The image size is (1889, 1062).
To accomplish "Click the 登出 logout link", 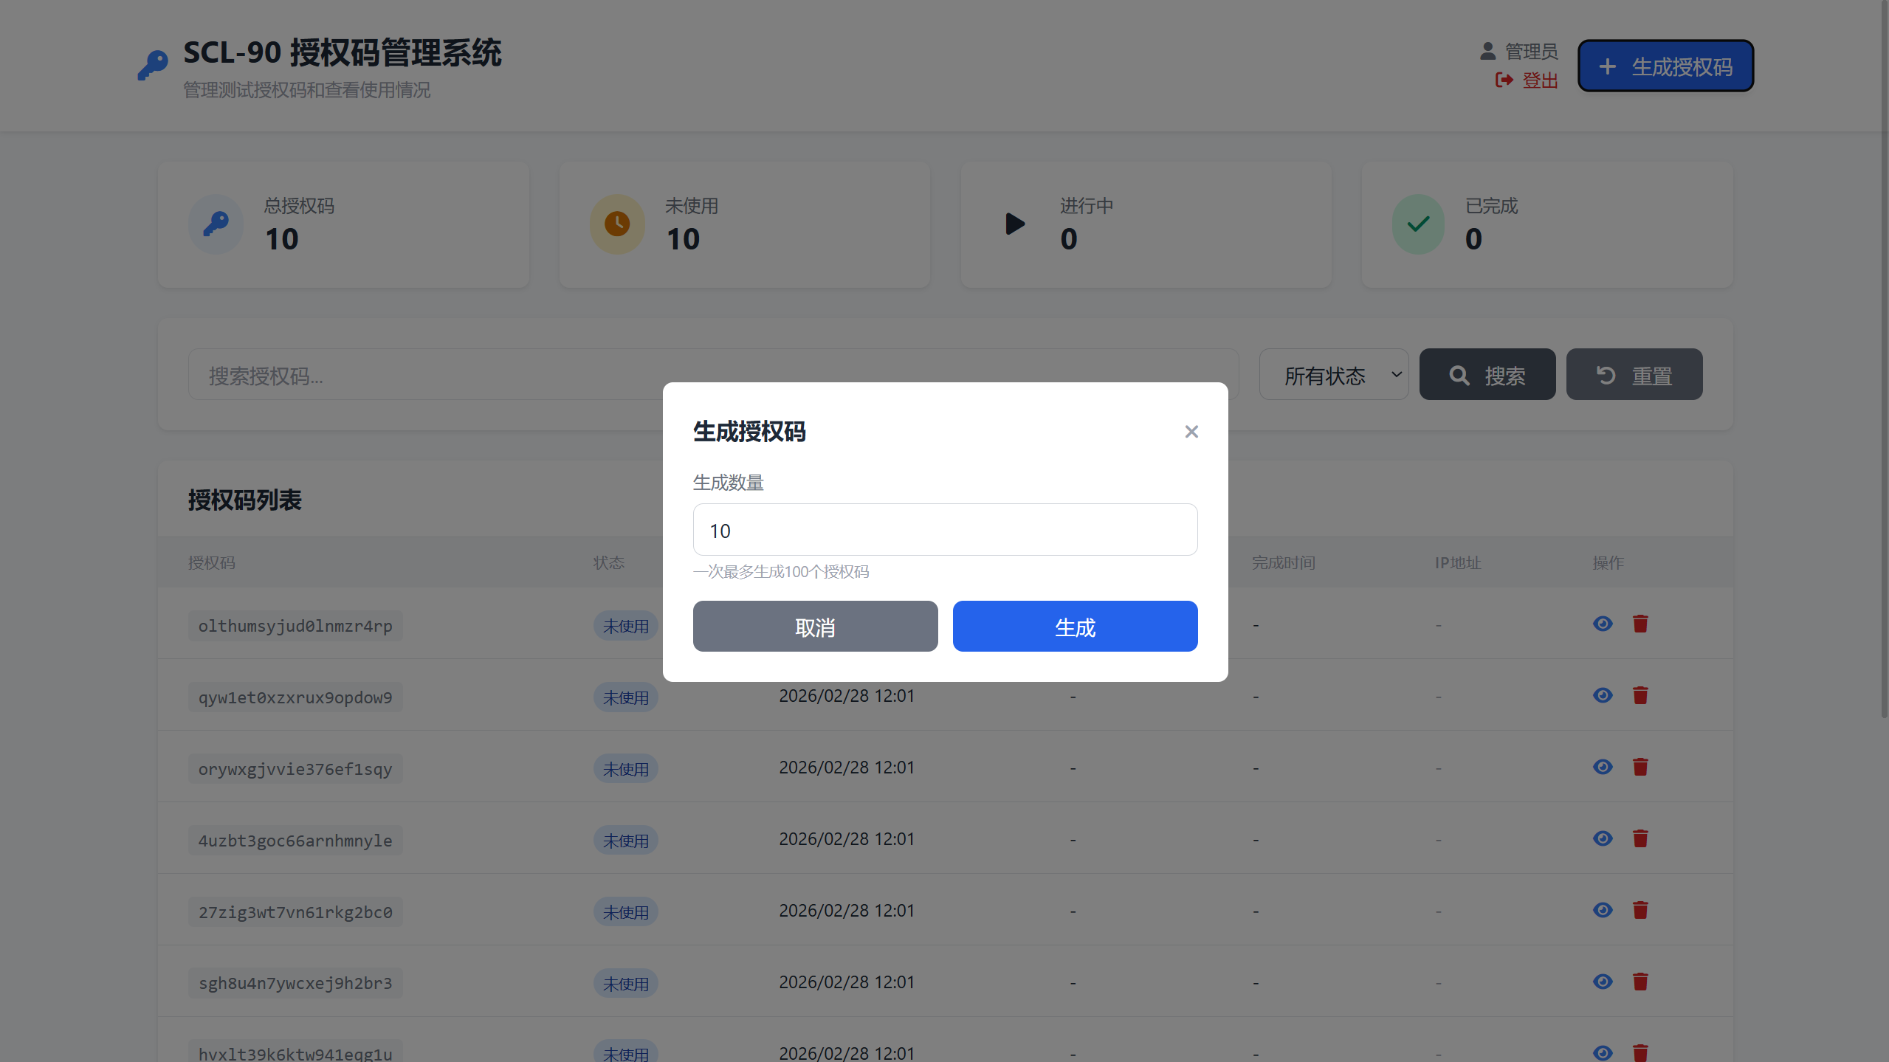I will [1540, 80].
